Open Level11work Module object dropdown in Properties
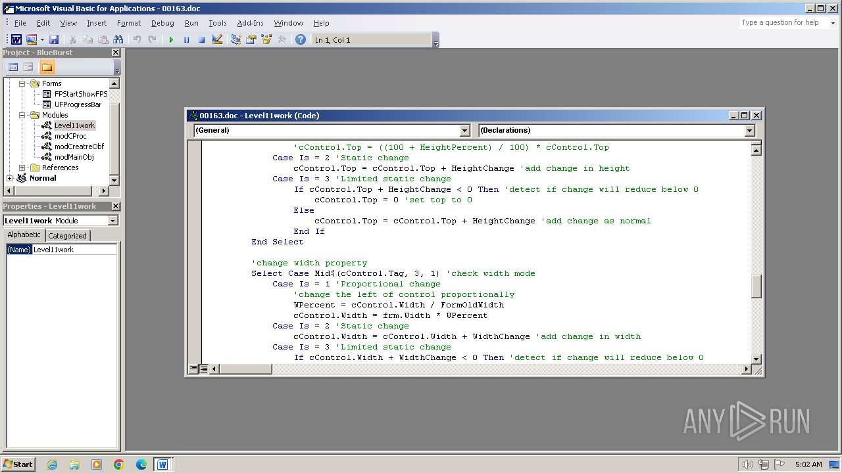 click(x=112, y=221)
